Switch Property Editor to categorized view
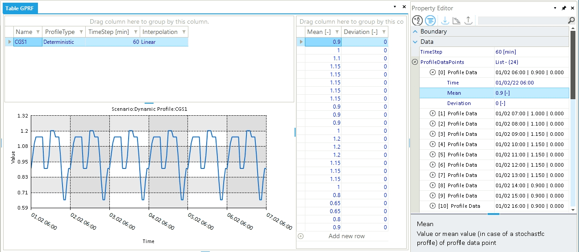 [430, 20]
